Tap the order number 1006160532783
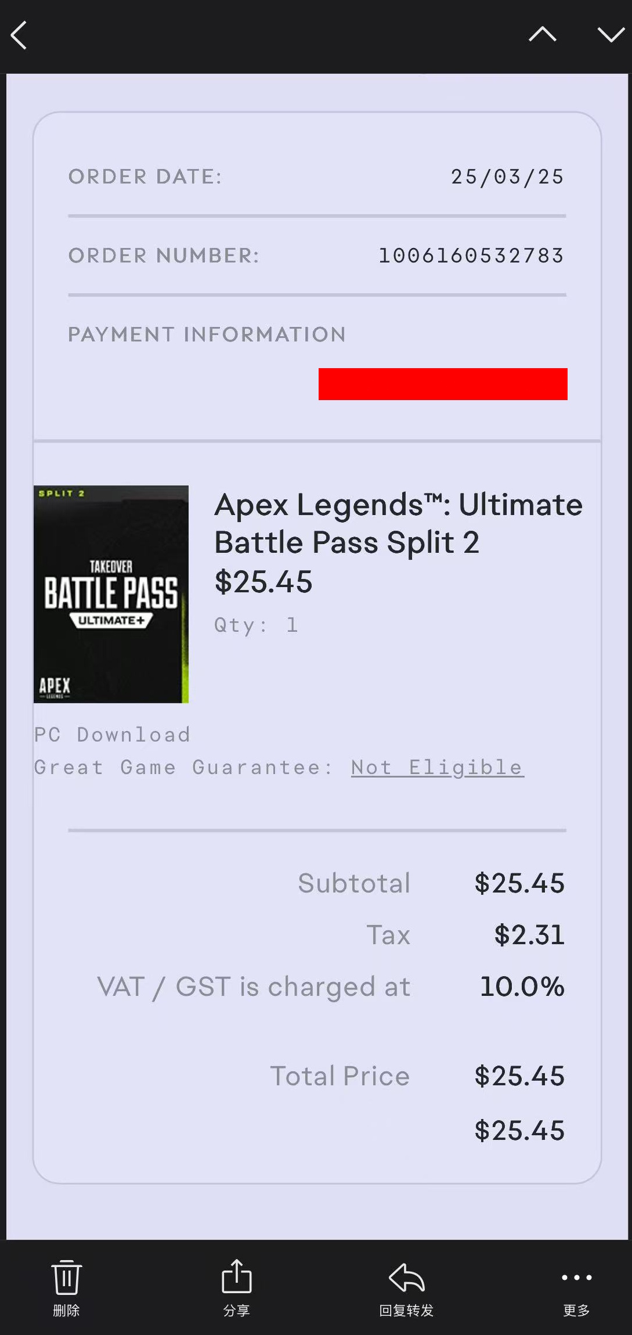The height and width of the screenshot is (1335, 632). 471,256
